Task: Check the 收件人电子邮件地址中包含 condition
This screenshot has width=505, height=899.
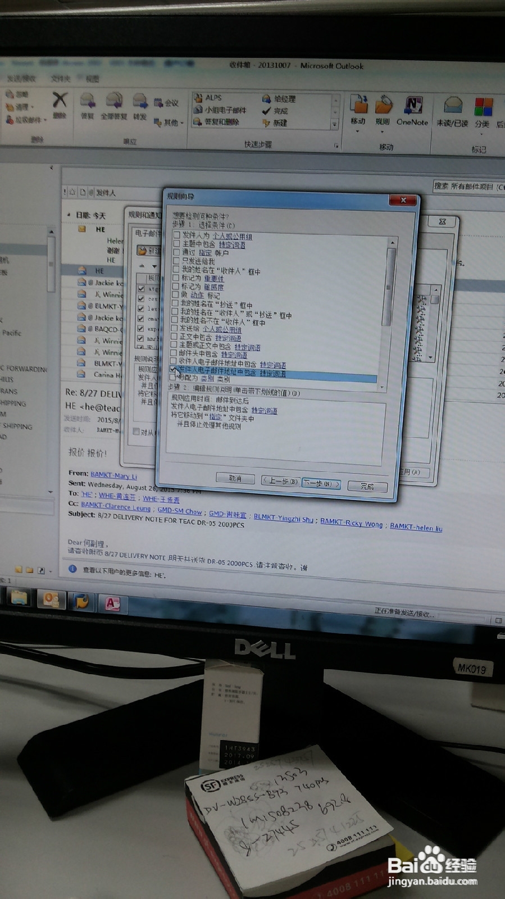Action: pyautogui.click(x=174, y=362)
